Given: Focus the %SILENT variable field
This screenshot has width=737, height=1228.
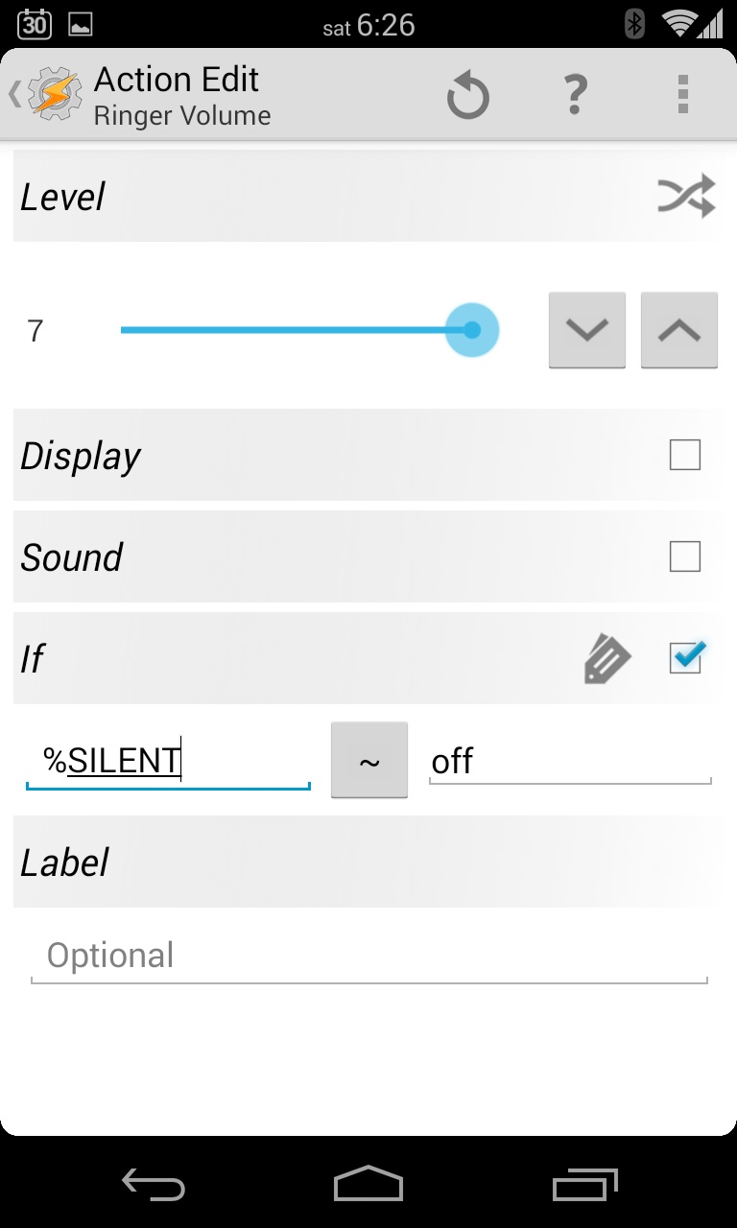Looking at the screenshot, I should (x=168, y=761).
